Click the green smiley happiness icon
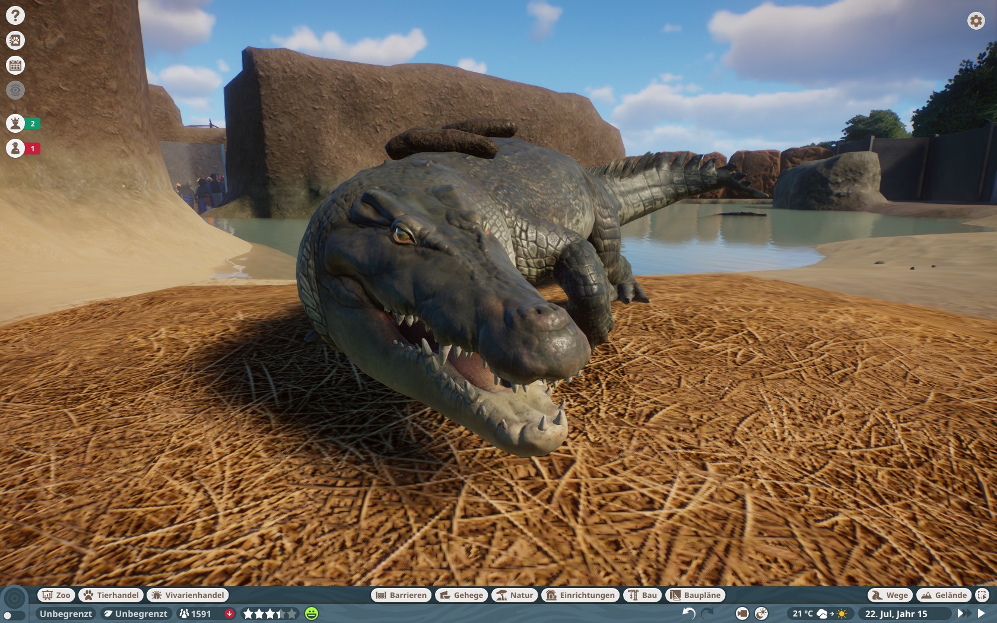The height and width of the screenshot is (623, 997). pyautogui.click(x=312, y=614)
